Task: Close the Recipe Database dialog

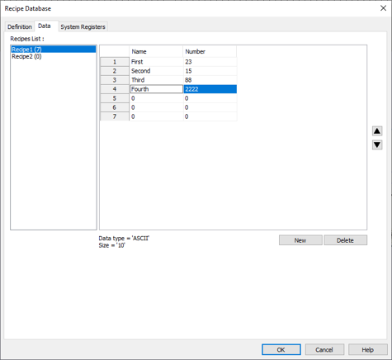Action: coord(383,8)
